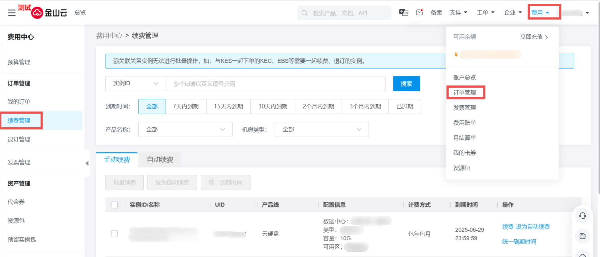The height and width of the screenshot is (257, 600).
Task: Select 发票管理 in the 费用 dropdown menu
Action: (x=464, y=108)
